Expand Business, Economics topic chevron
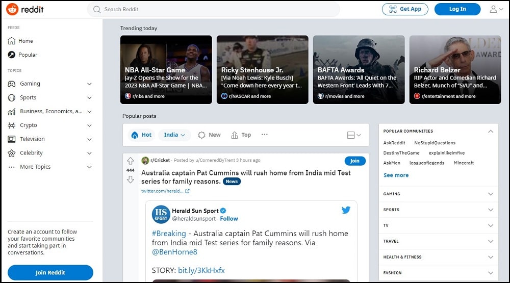The width and height of the screenshot is (510, 283). coord(89,112)
